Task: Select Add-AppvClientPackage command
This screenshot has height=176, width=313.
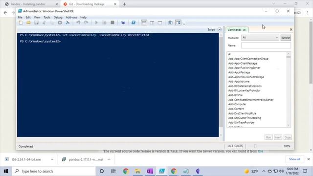Action: pos(243,63)
